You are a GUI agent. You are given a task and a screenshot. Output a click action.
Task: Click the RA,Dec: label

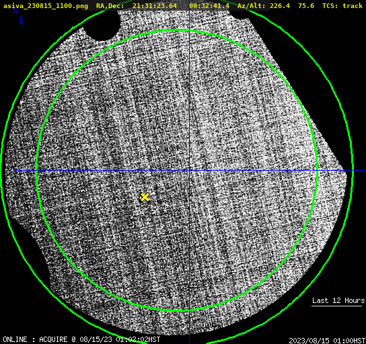tap(110, 5)
